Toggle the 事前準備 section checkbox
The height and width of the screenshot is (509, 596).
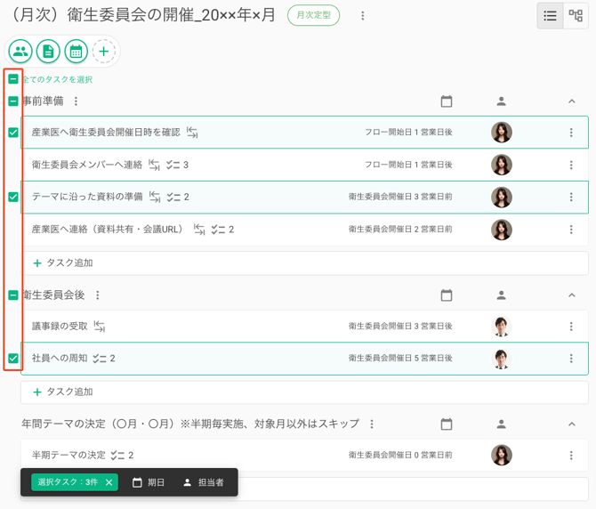[13, 101]
